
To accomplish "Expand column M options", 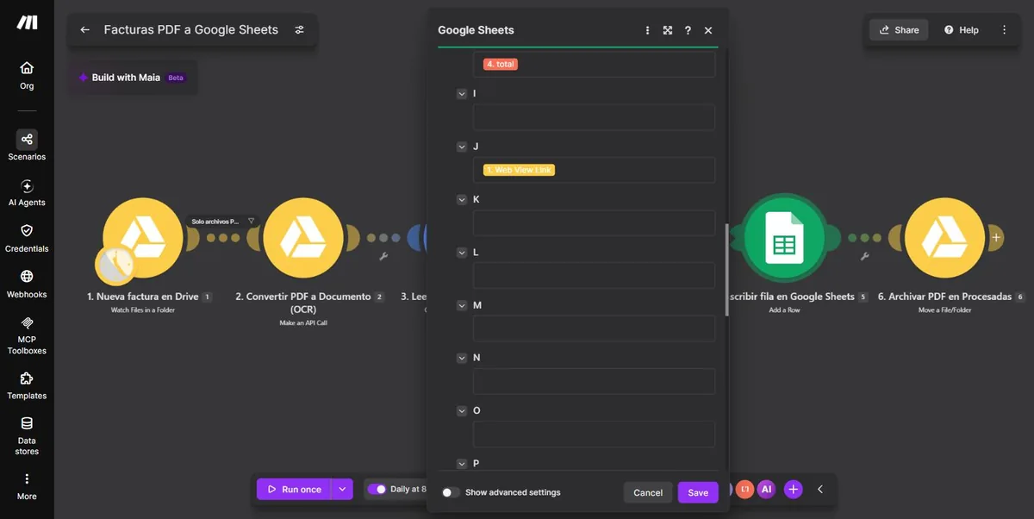I will [462, 306].
